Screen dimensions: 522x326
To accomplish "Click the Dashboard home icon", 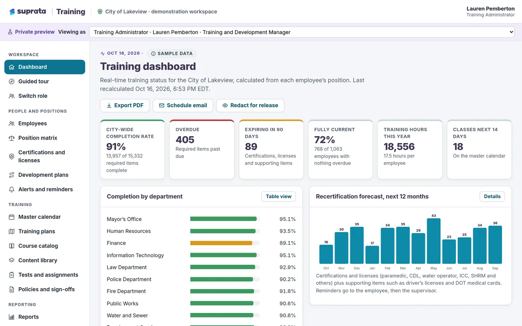I will [x=12, y=67].
